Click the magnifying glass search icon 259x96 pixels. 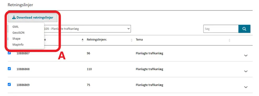point(244,29)
